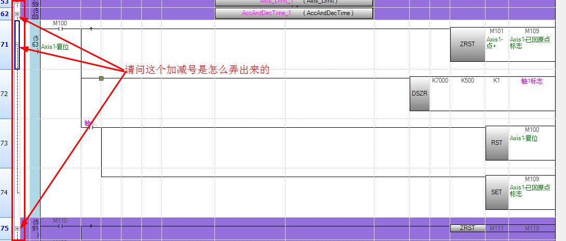Select the DSZR instruction block
The height and width of the screenshot is (241, 566).
(420, 94)
